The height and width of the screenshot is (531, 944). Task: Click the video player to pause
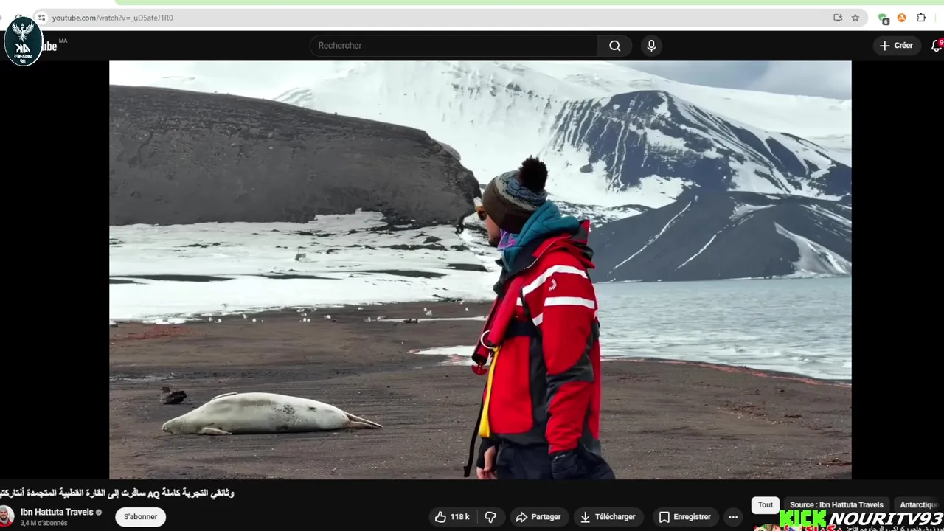[480, 270]
